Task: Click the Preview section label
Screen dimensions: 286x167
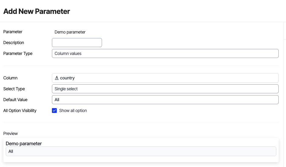Action: pyautogui.click(x=11, y=133)
